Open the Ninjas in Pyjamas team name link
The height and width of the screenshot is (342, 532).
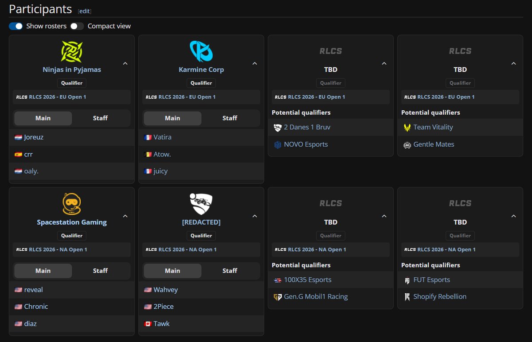[72, 70]
